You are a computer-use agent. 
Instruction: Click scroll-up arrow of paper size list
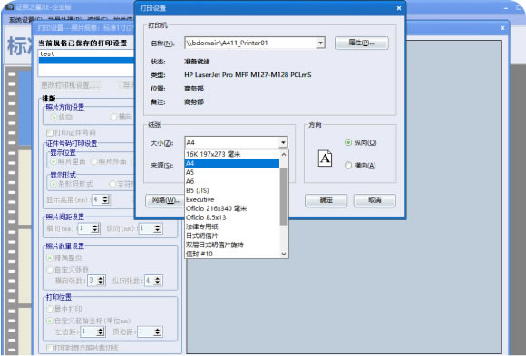284,154
